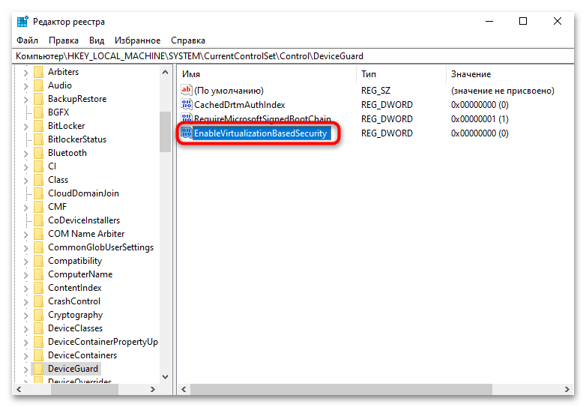Select the CachedDrtmAuthIndex value
This screenshot has height=407, width=586.
240,105
